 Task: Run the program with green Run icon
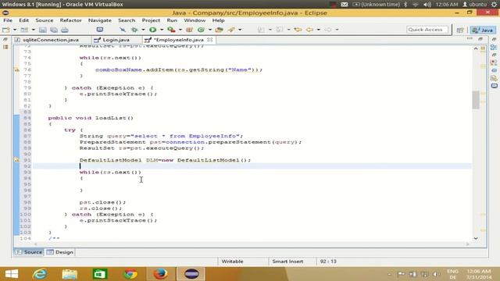[x=153, y=30]
